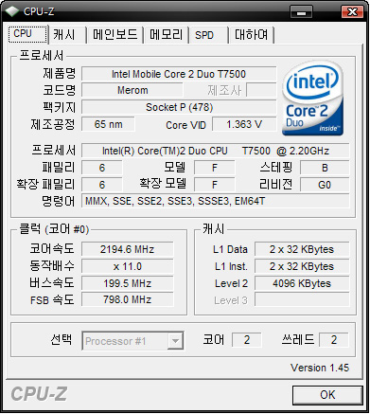Select the 메모리 tab
This screenshot has height=414, width=370.
(166, 34)
